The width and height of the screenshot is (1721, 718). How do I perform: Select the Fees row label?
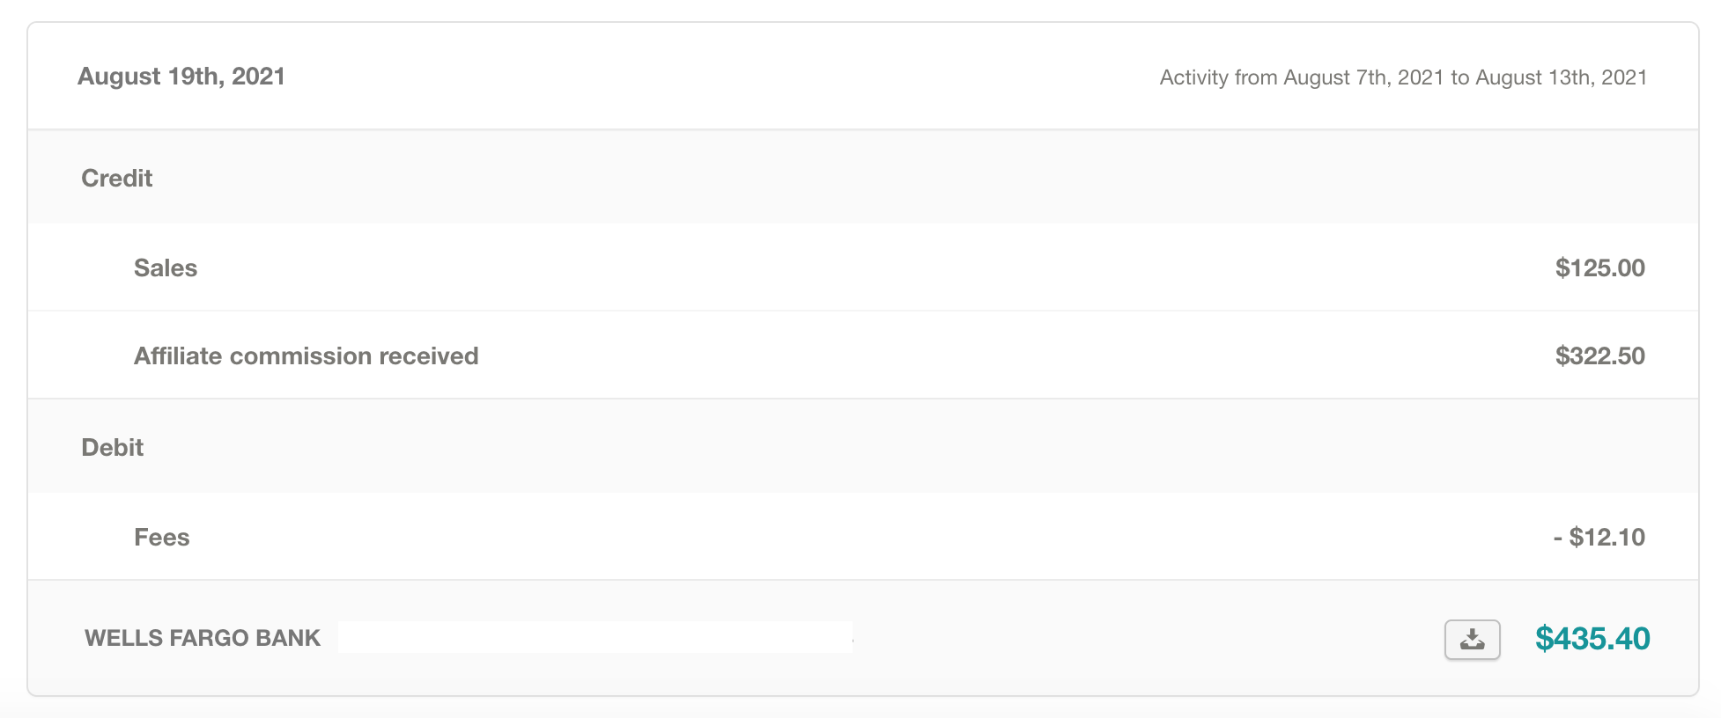pos(161,538)
